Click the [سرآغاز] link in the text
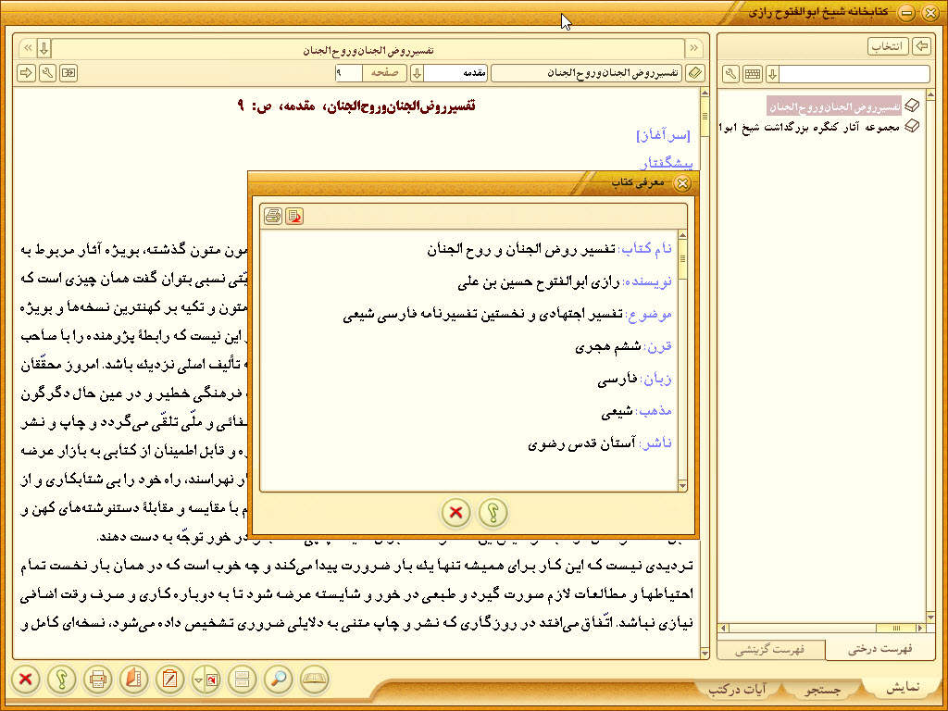 pos(663,137)
